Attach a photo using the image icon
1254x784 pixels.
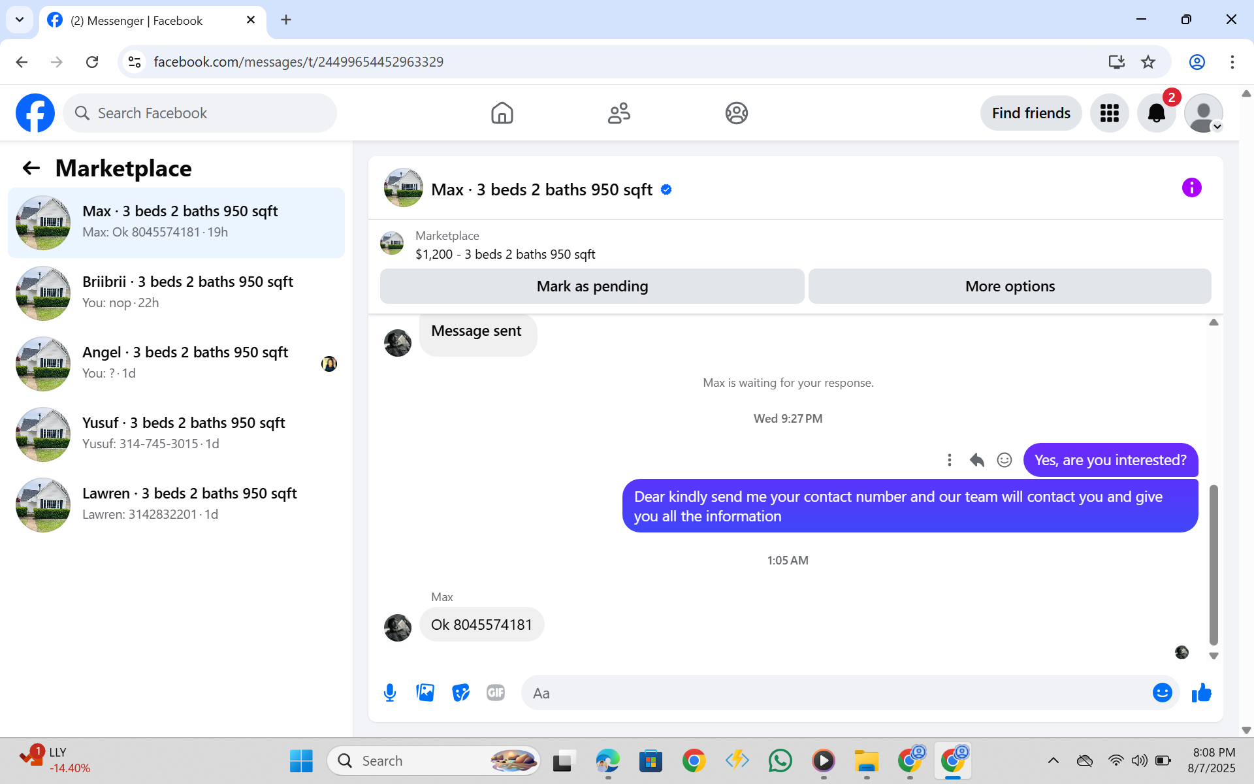(x=425, y=693)
